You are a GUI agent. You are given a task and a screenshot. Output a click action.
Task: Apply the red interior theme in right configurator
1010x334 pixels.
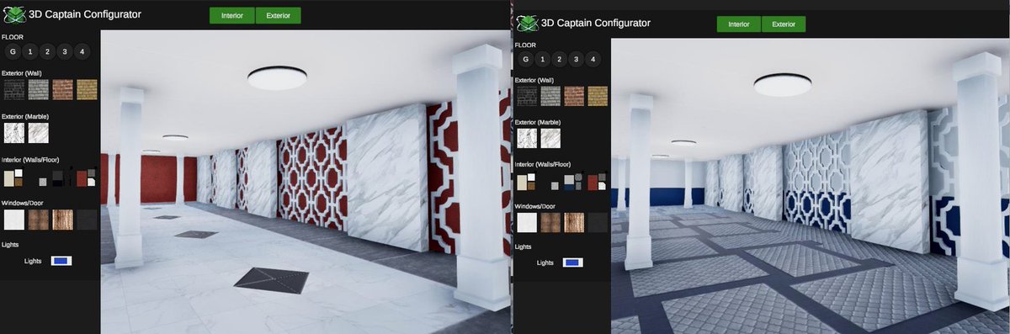point(597,182)
